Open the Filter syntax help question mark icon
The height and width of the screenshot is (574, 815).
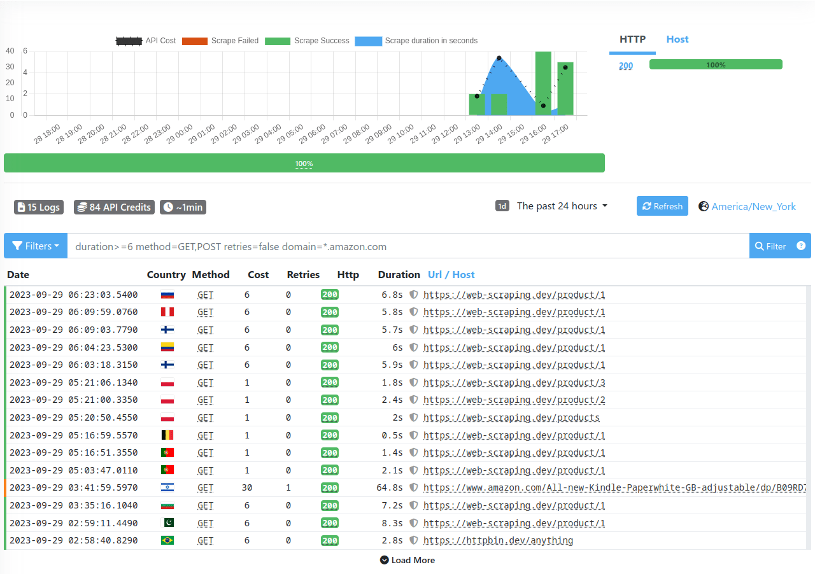click(x=801, y=246)
